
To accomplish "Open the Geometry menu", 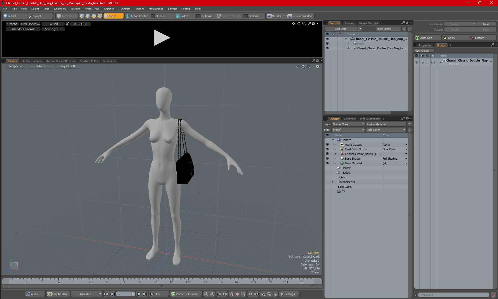I will pyautogui.click(x=60, y=9).
